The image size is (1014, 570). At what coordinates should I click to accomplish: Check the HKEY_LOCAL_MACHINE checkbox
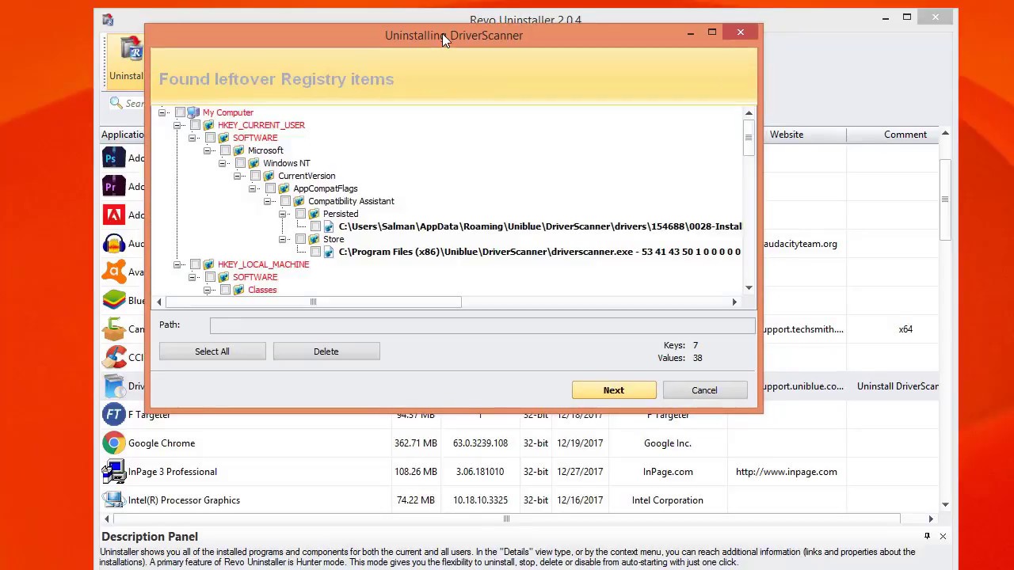point(195,264)
